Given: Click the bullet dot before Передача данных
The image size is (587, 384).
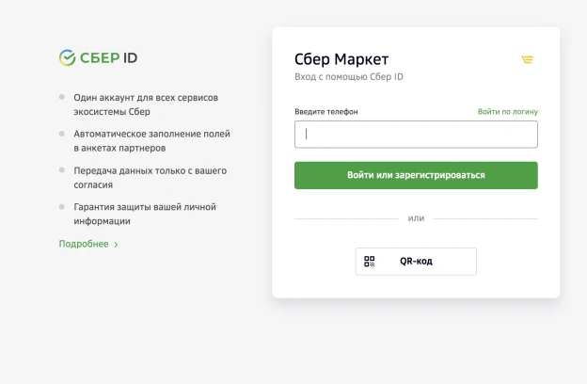Looking at the screenshot, I should 62,170.
